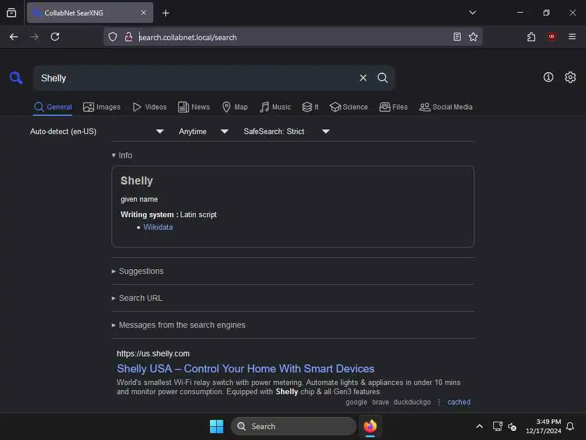This screenshot has height=440, width=586.
Task: Open the About info icon
Action: pyautogui.click(x=548, y=77)
